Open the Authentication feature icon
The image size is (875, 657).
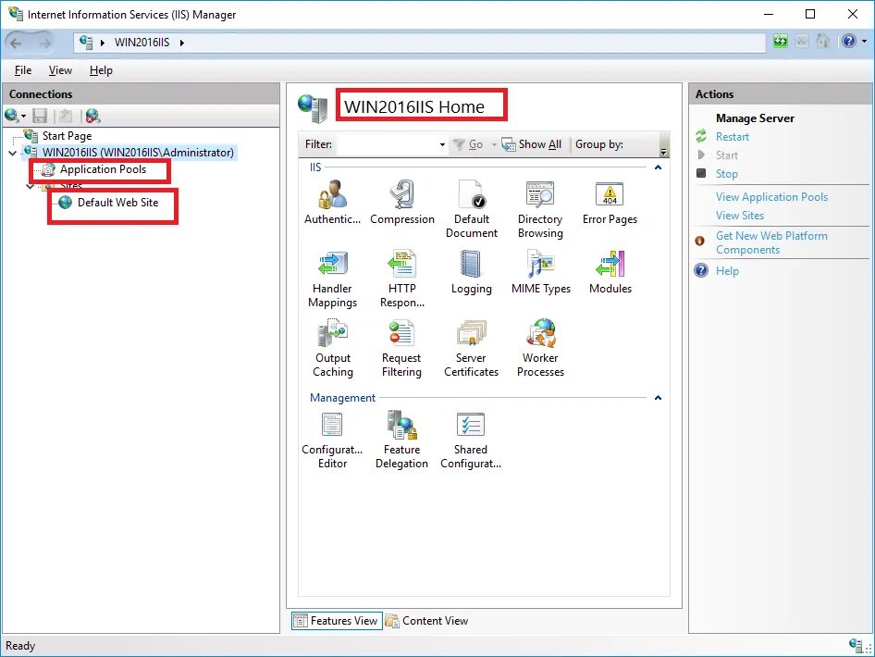point(332,202)
